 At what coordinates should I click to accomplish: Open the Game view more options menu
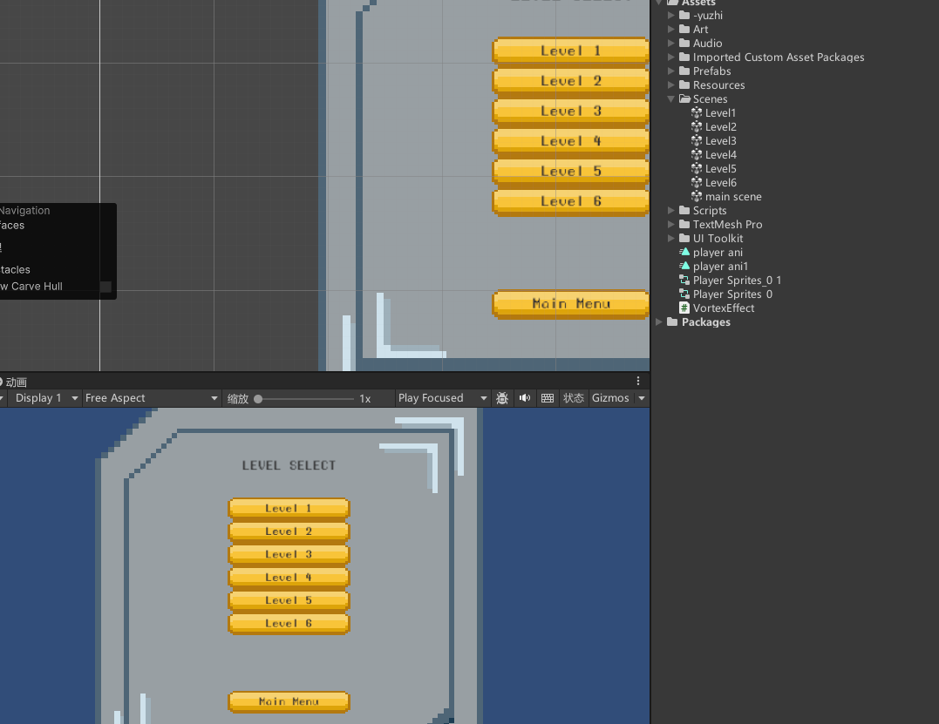point(638,381)
